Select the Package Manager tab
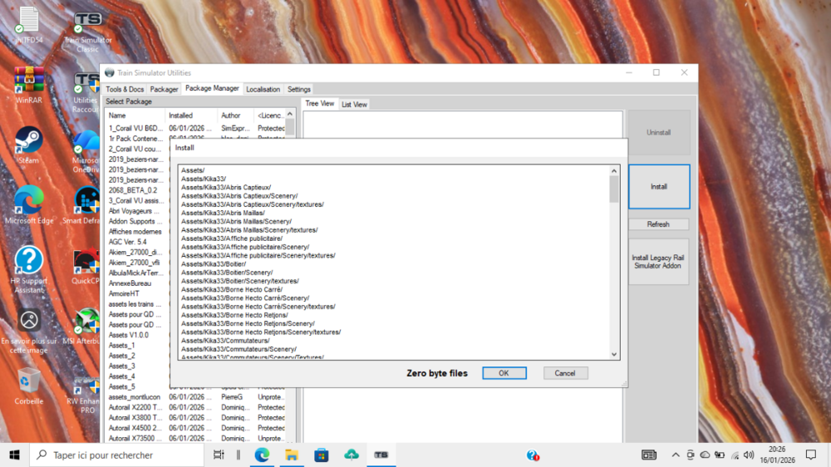831x467 pixels. click(212, 89)
